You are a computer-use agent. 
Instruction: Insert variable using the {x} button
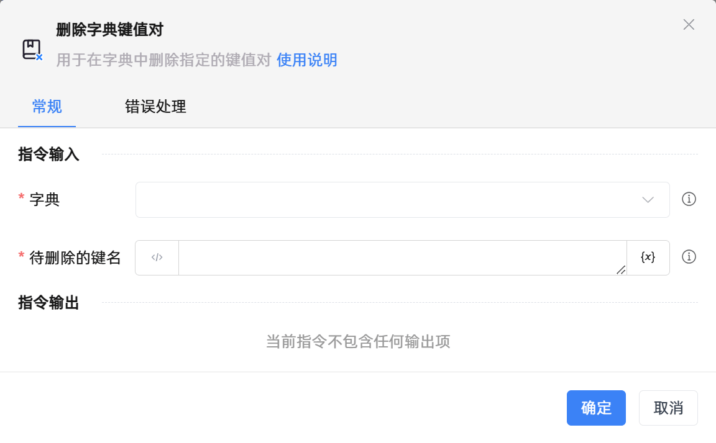point(648,257)
